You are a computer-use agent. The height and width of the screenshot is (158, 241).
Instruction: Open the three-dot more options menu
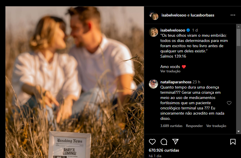tap(233, 15)
